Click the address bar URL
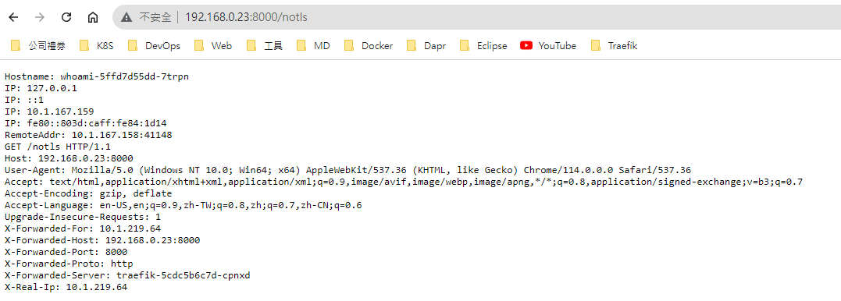841x301 pixels. click(x=246, y=17)
